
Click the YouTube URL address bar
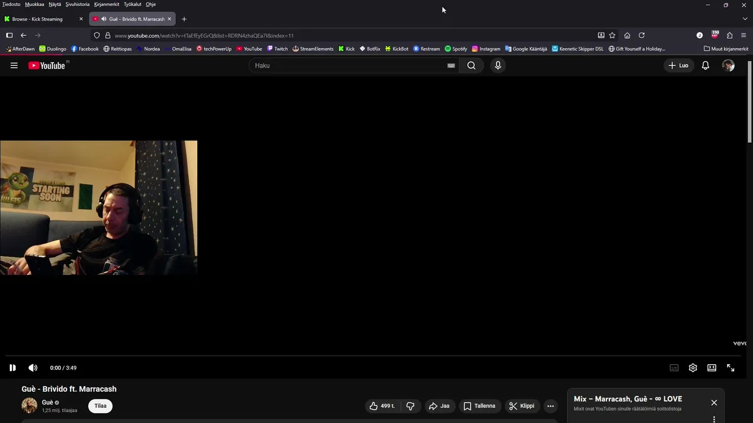(353, 35)
